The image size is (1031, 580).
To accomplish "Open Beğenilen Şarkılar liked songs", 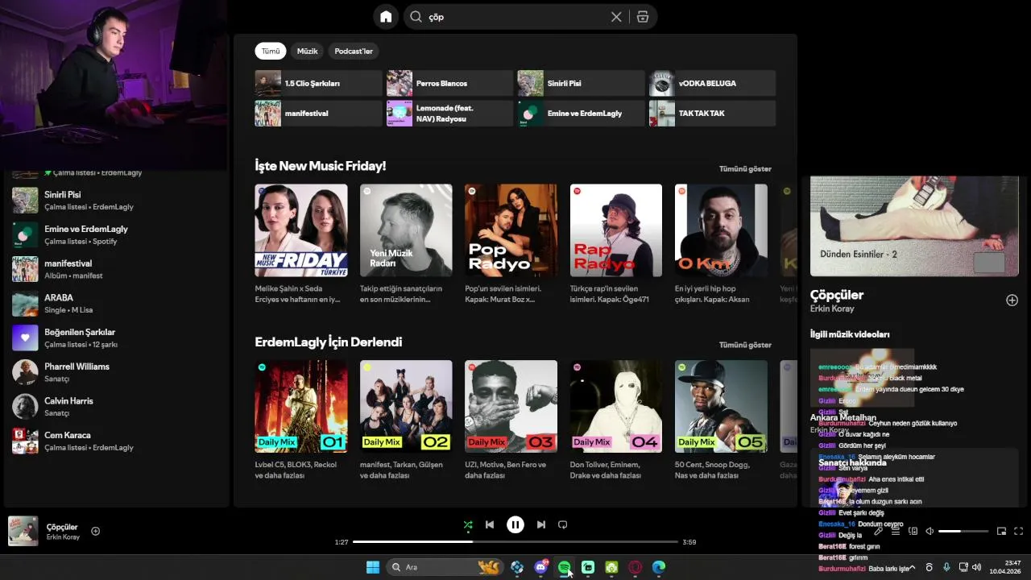I will point(117,338).
